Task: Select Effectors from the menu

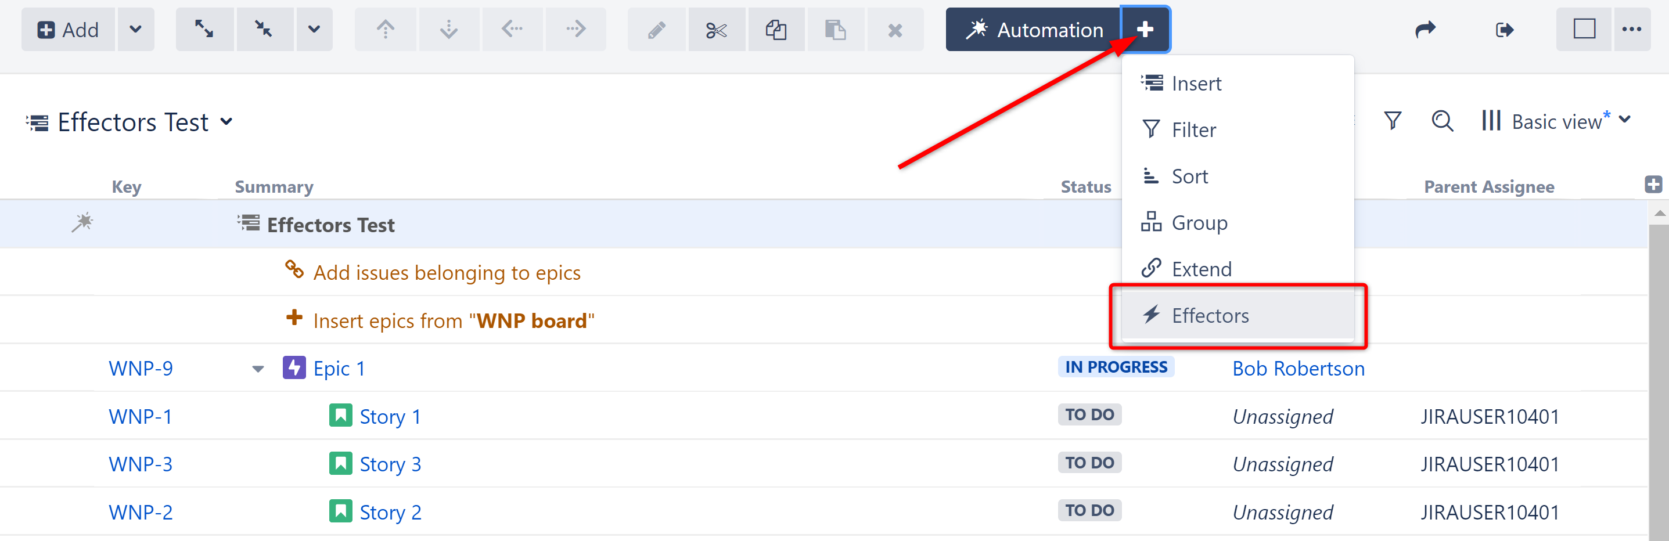Action: pos(1210,316)
